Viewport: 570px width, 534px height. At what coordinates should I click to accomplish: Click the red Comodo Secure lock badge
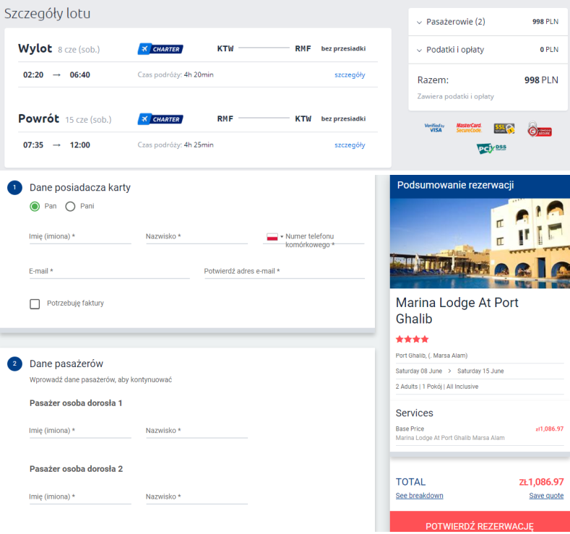(x=539, y=129)
